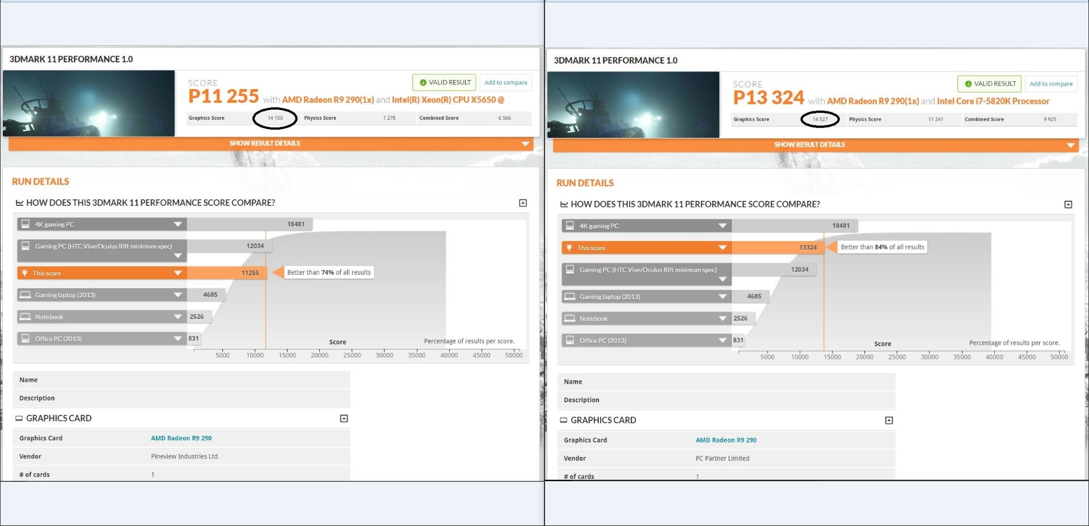
Task: Click the 13324 score bar in right chart
Action: (x=778, y=247)
